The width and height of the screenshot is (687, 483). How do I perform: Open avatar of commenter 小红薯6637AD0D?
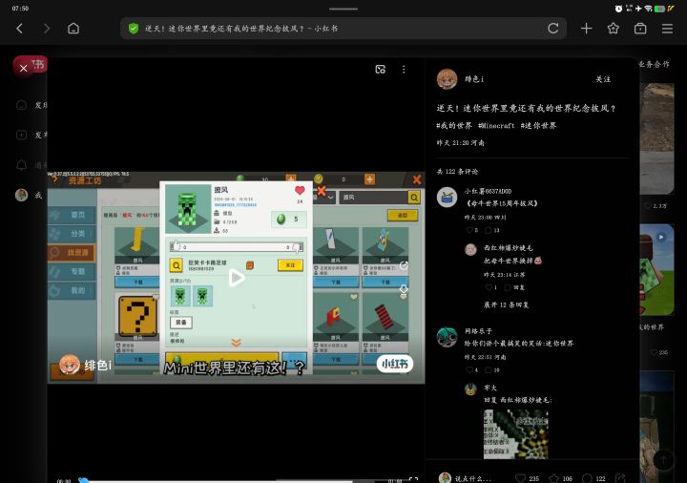coord(447,198)
